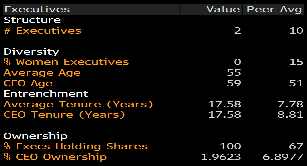The height and width of the screenshot is (166, 307).
Task: Click the % CEO Ownership link
Action: [x=55, y=157]
